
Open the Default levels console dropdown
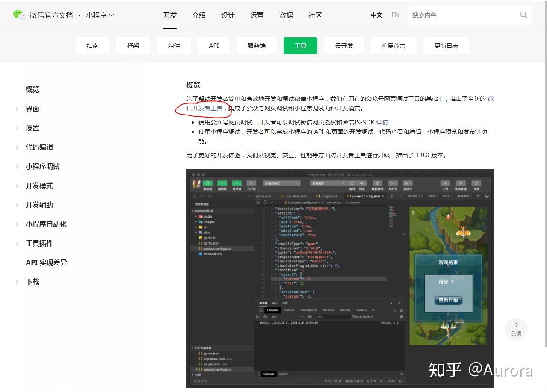pyautogui.click(x=363, y=317)
